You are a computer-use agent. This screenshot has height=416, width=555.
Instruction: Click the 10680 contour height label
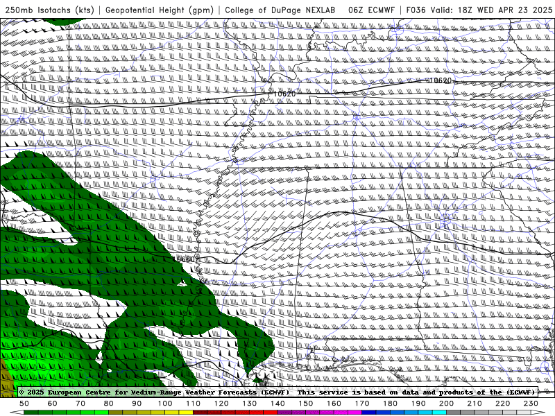(x=184, y=259)
